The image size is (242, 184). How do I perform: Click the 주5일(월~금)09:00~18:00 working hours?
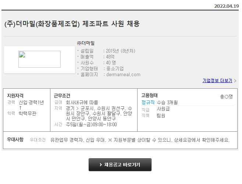pos(91,124)
